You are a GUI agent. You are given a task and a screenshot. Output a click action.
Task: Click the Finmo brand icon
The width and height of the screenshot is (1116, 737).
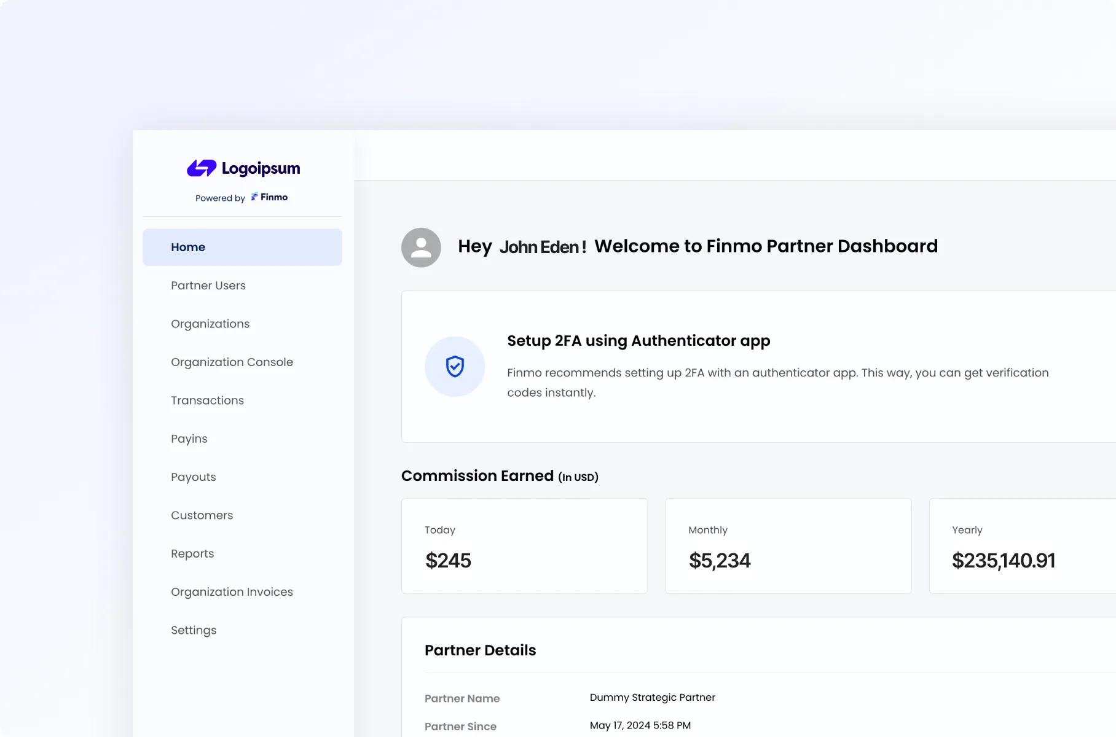tap(254, 197)
